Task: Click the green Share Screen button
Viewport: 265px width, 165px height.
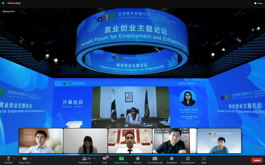Action: point(121,160)
